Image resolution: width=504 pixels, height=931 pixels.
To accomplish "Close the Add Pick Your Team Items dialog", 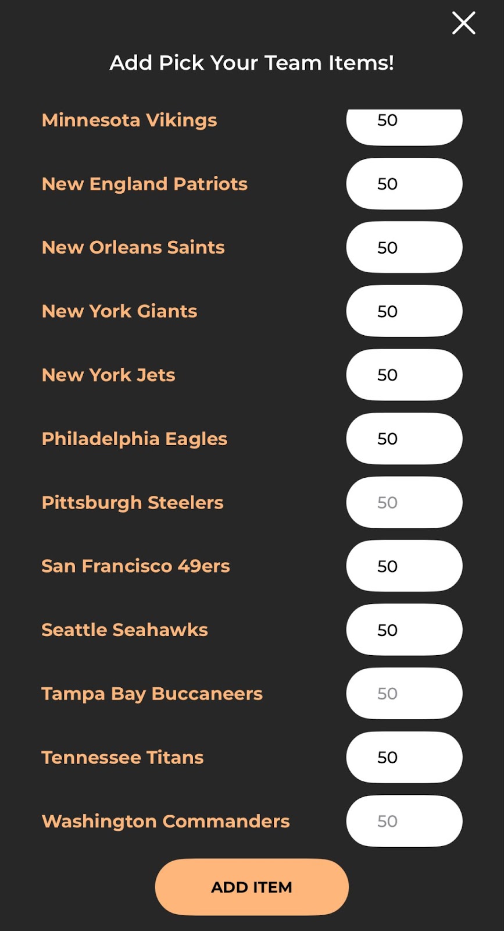I will pyautogui.click(x=463, y=23).
